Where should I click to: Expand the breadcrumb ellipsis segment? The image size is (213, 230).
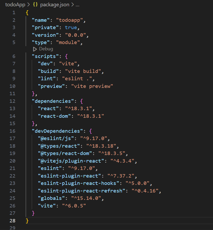pos(77,5)
